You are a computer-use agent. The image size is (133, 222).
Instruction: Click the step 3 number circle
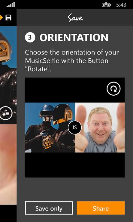30,37
